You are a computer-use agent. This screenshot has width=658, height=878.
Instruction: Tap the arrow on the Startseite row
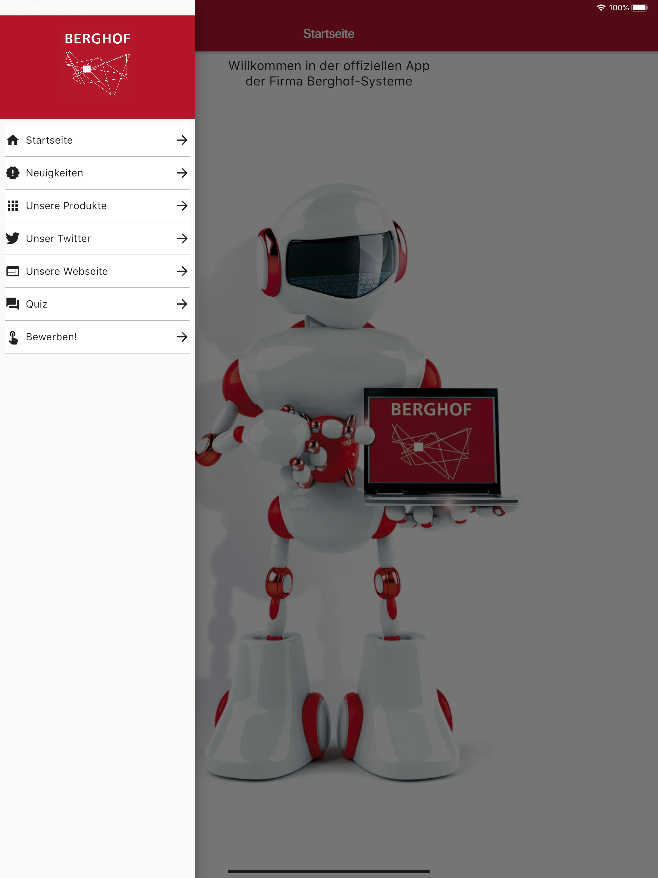pos(182,140)
